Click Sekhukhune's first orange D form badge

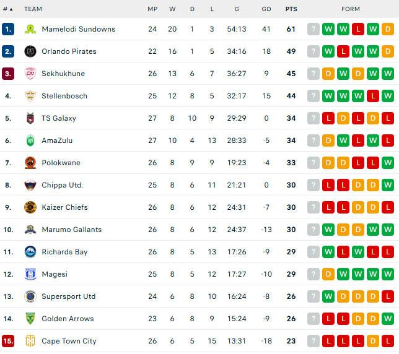[x=328, y=74]
